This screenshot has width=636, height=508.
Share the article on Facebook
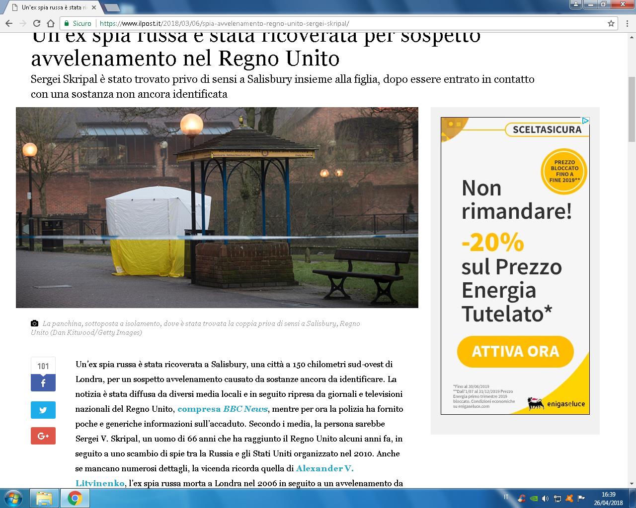tap(43, 383)
